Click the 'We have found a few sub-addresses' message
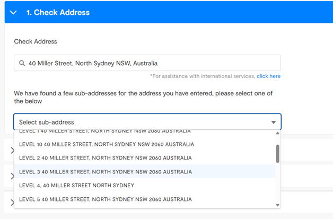The height and width of the screenshot is (219, 333). click(x=143, y=97)
